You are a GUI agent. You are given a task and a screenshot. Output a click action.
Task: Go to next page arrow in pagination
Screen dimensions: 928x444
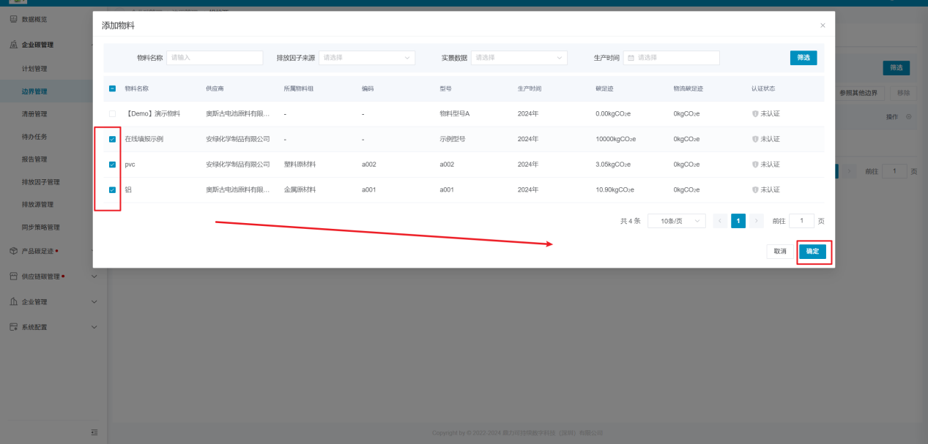(x=757, y=221)
